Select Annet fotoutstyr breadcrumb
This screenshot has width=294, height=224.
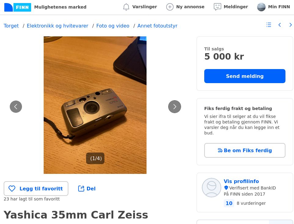pyautogui.click(x=157, y=26)
